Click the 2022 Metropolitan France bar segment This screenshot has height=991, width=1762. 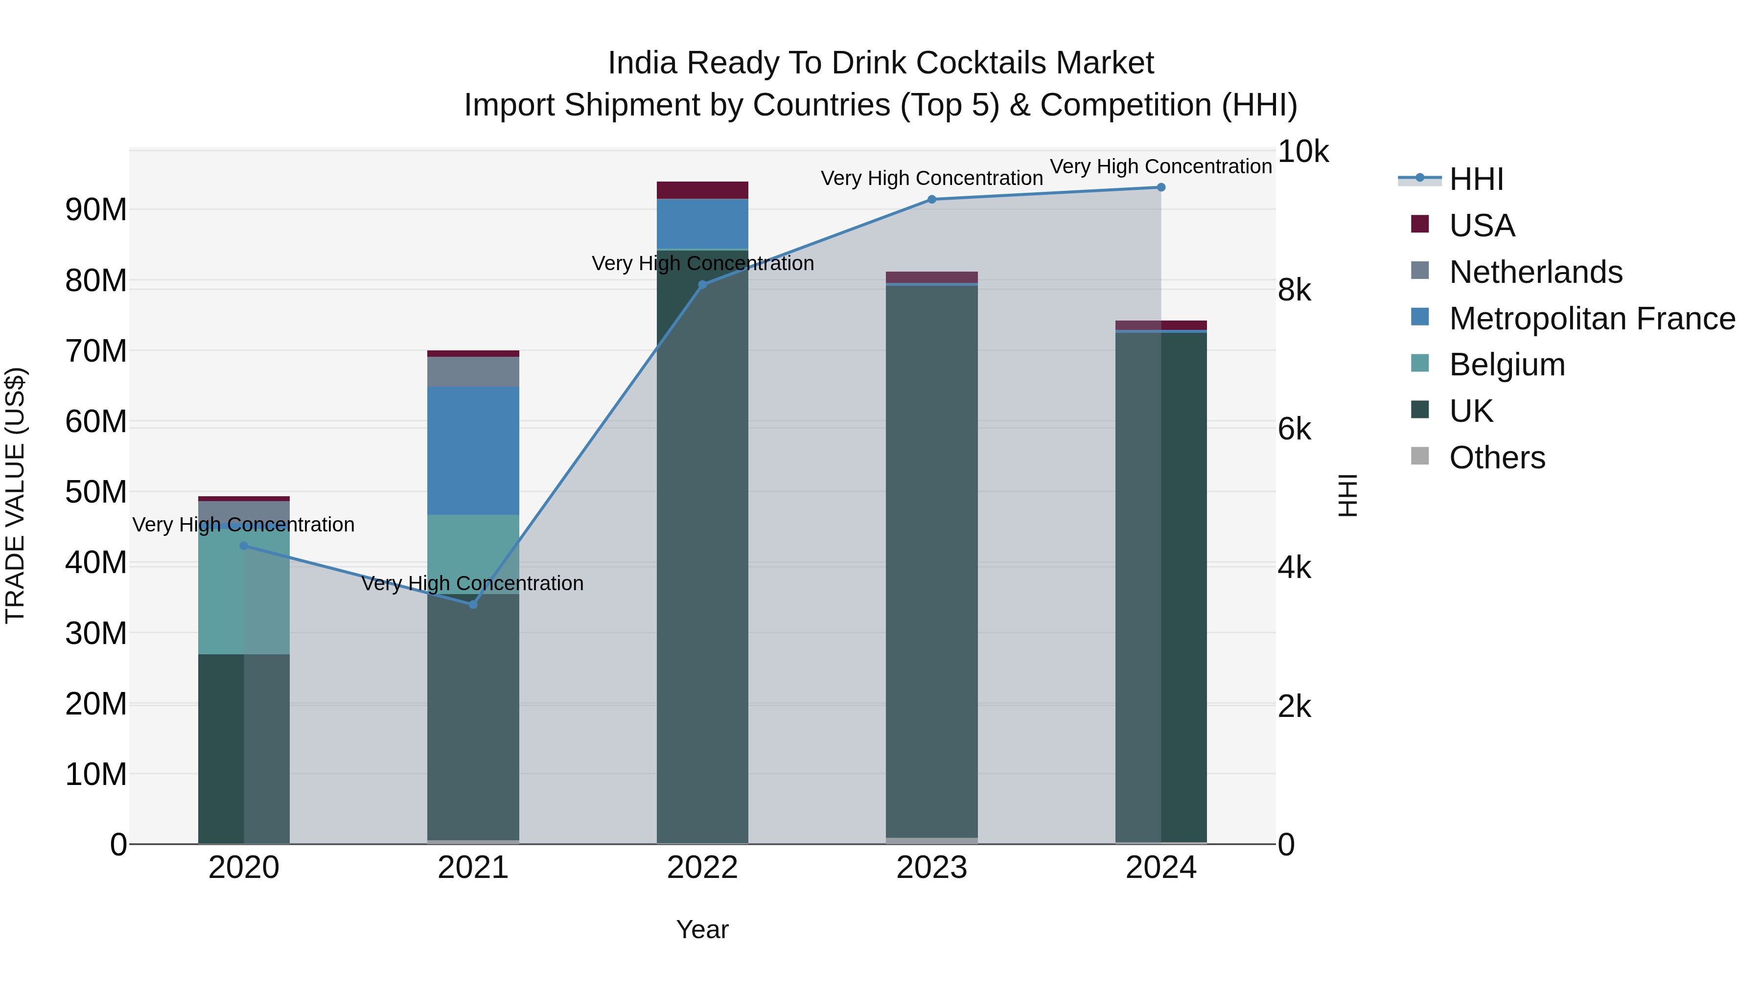tap(702, 224)
